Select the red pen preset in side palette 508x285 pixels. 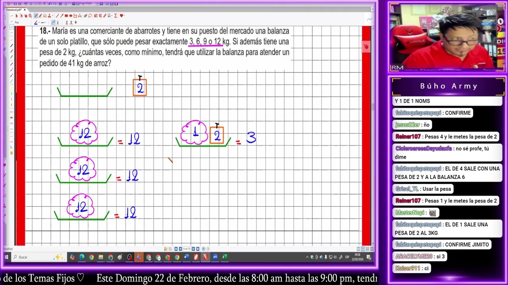coord(12,51)
